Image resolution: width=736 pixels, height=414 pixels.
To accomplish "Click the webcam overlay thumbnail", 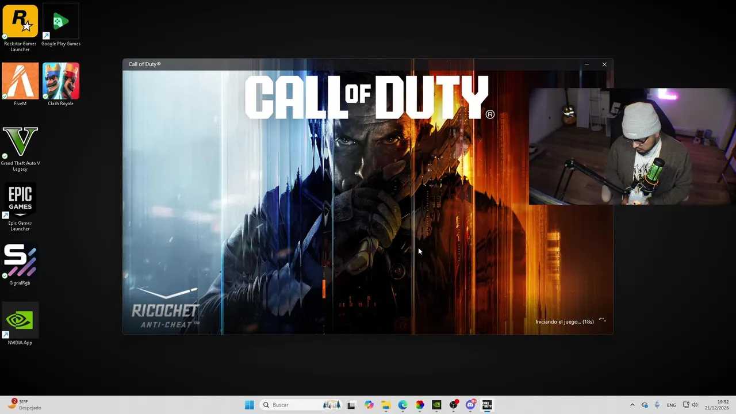I will tap(632, 146).
